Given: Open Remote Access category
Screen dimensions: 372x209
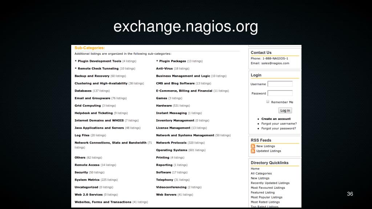Looking at the screenshot, I should coord(87,165).
